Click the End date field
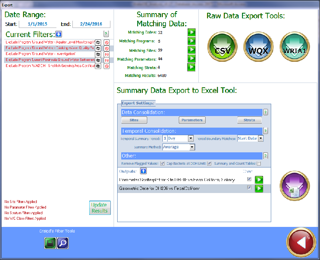The height and width of the screenshot is (260, 320). [x=91, y=24]
